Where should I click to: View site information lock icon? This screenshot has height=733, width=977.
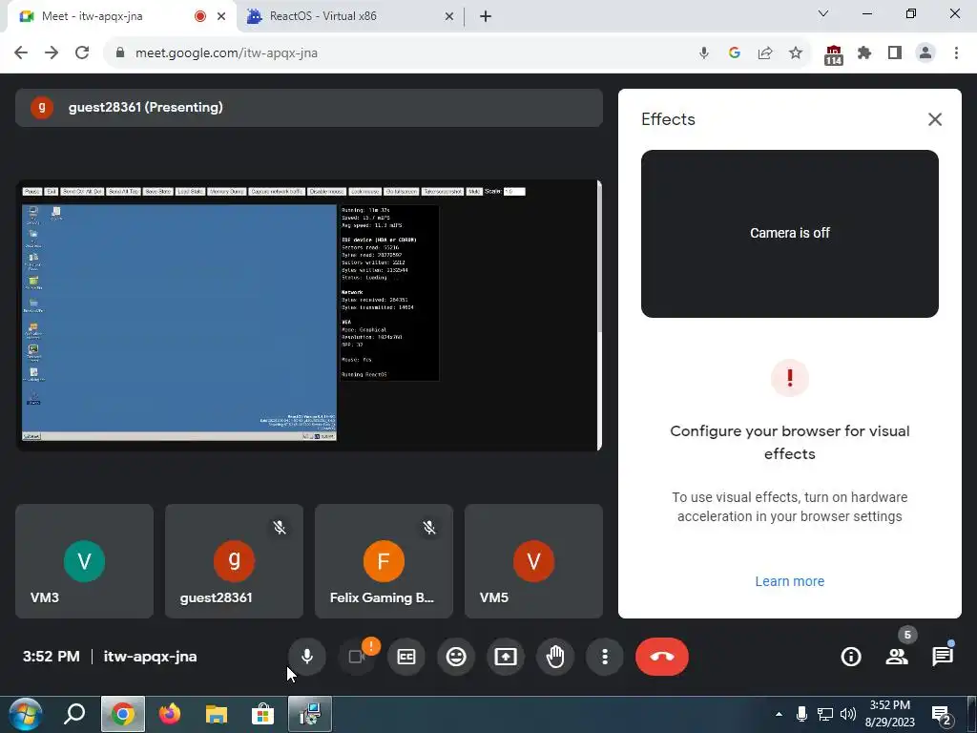tap(120, 53)
